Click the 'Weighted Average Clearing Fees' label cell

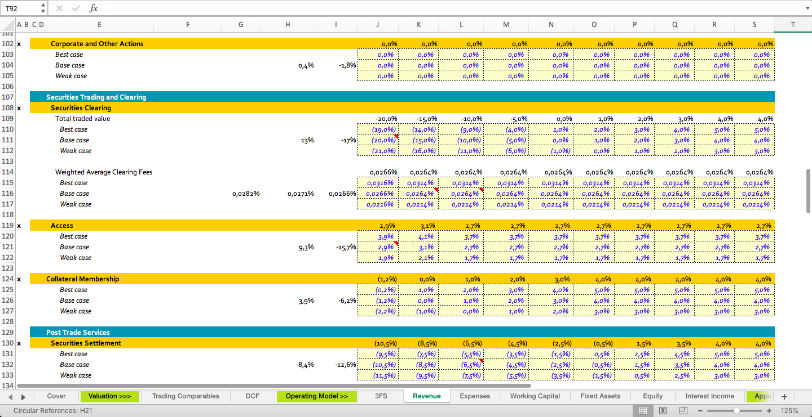click(104, 172)
